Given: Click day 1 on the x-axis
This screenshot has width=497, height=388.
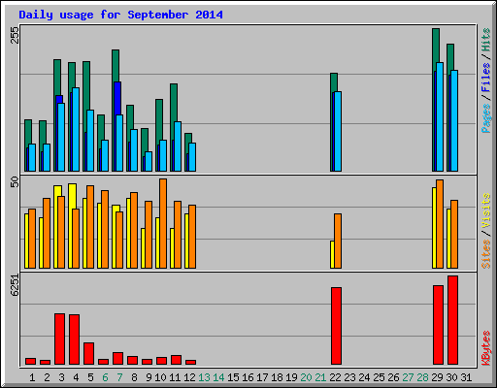Looking at the screenshot, I should [32, 377].
